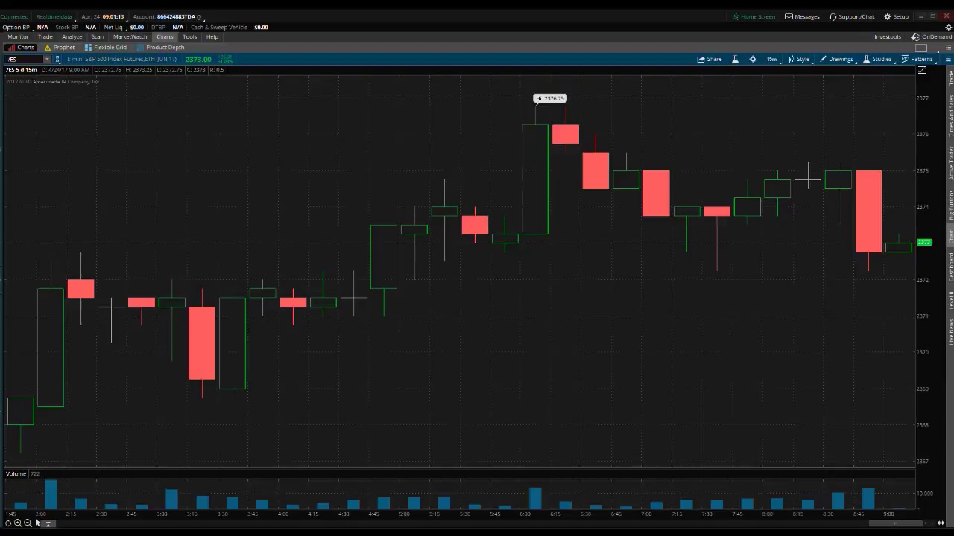This screenshot has height=536, width=954.
Task: Click the zoom in magnifier icon
Action: point(18,523)
